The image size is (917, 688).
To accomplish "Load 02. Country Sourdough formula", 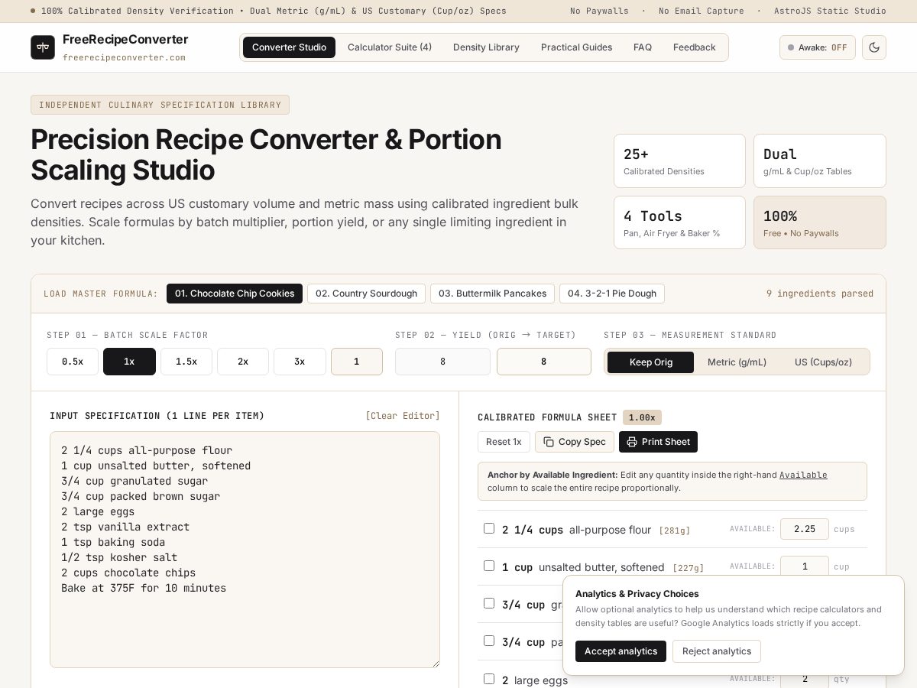I will pyautogui.click(x=366, y=294).
